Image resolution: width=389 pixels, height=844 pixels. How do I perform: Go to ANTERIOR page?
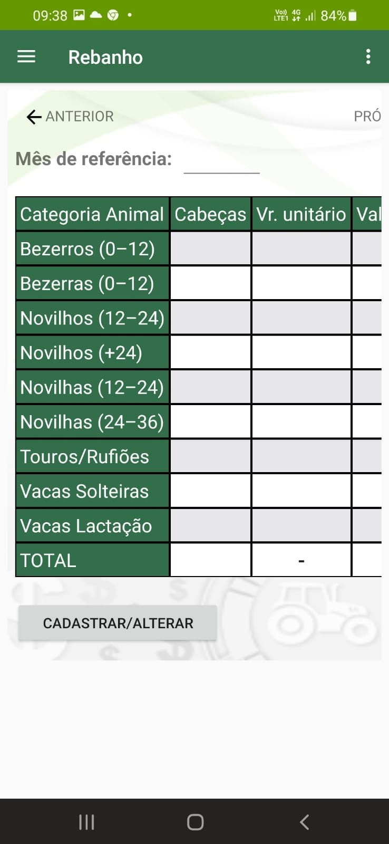coord(79,117)
